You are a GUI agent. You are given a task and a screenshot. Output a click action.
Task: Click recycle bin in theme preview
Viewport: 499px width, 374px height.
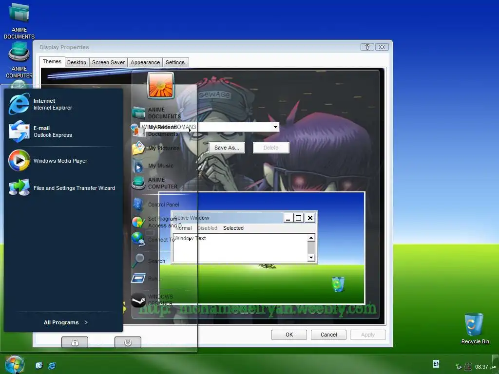pyautogui.click(x=338, y=284)
